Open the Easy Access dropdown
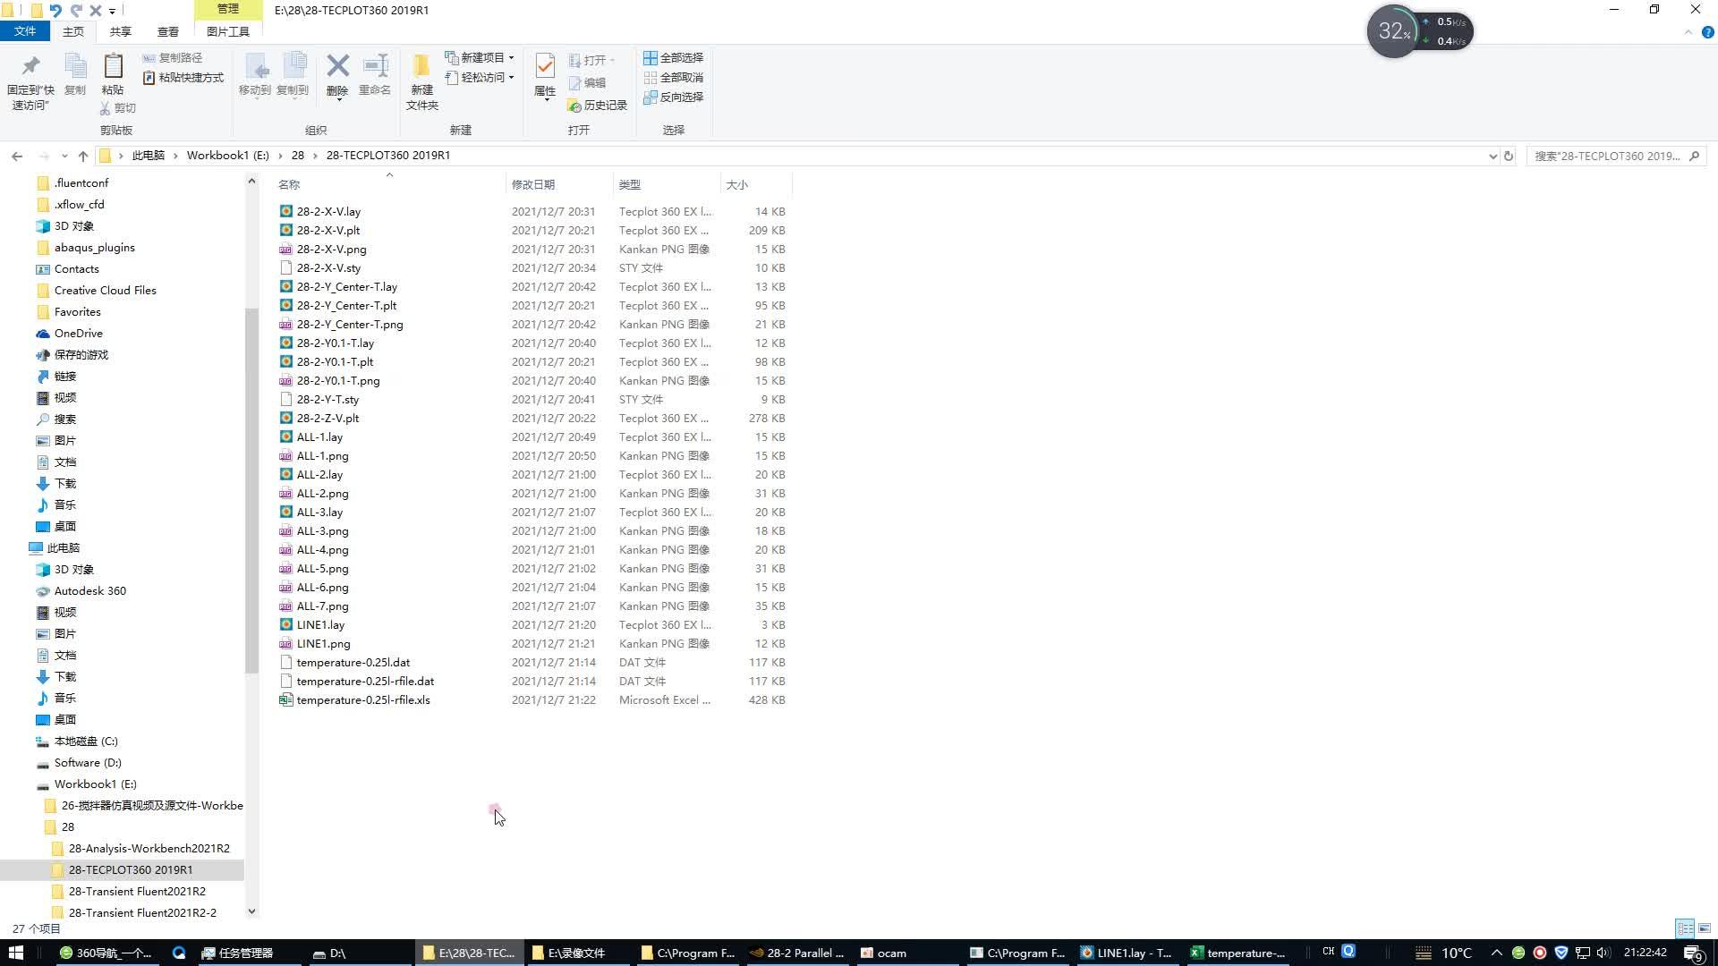 pyautogui.click(x=480, y=78)
